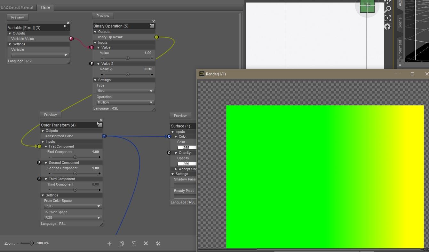Open the From Color Space dropdown
429x252 pixels.
click(x=73, y=206)
